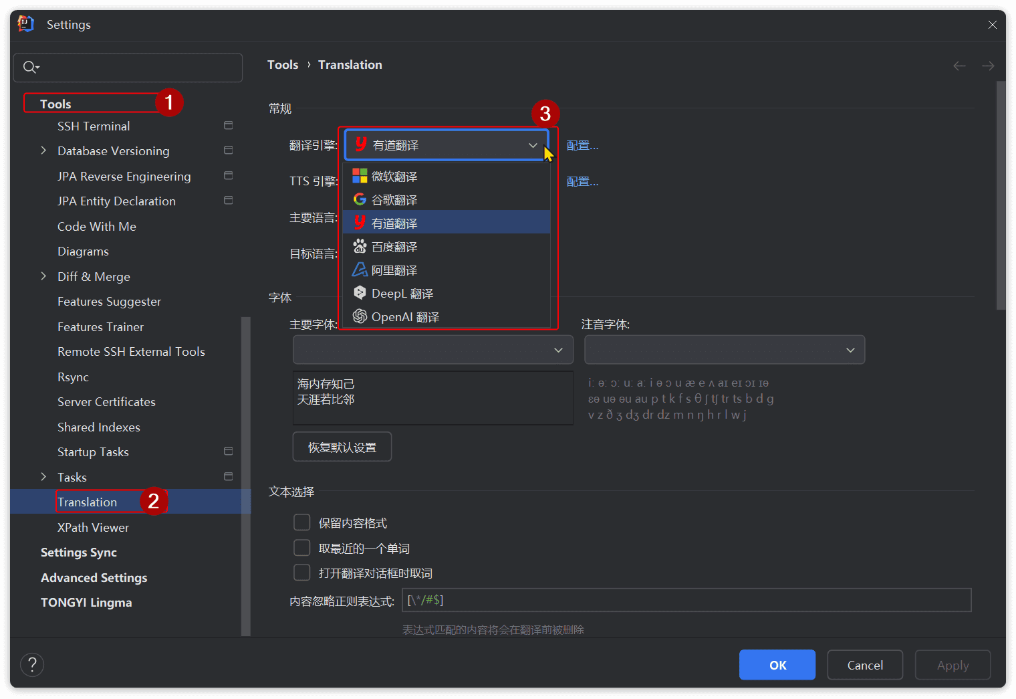Open the help question mark button
The width and height of the screenshot is (1016, 699).
[32, 665]
